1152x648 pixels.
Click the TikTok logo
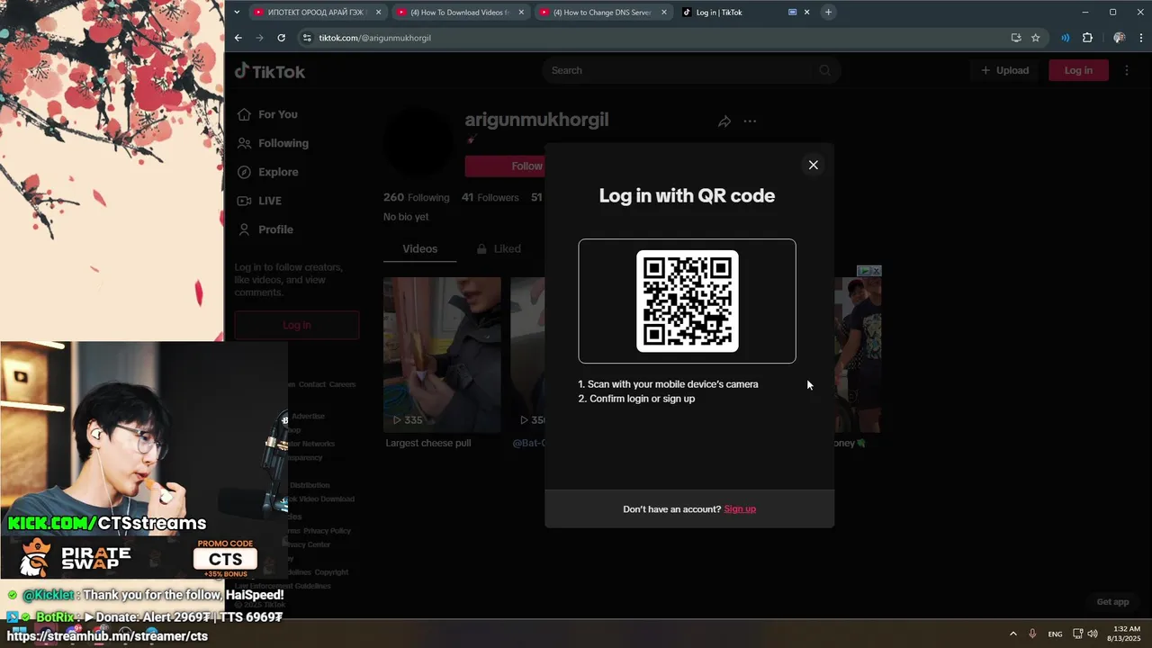(270, 71)
